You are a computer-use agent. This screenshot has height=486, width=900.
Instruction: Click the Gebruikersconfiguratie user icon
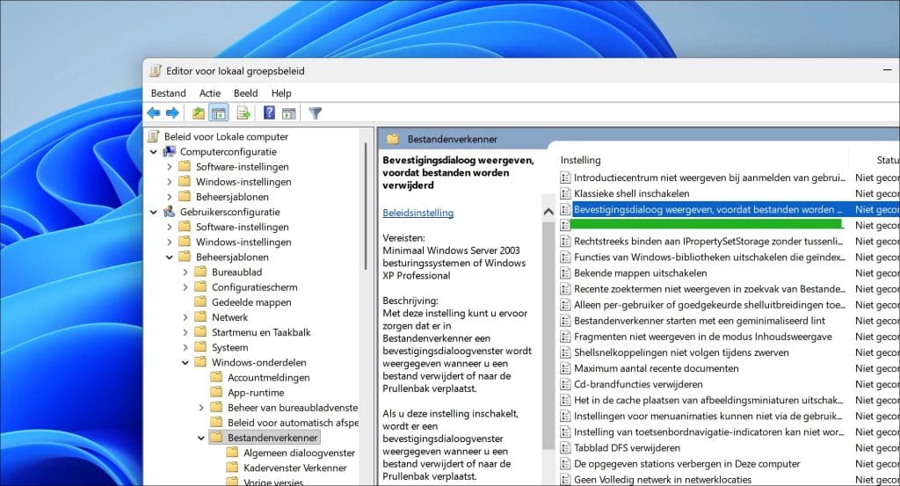coord(170,212)
